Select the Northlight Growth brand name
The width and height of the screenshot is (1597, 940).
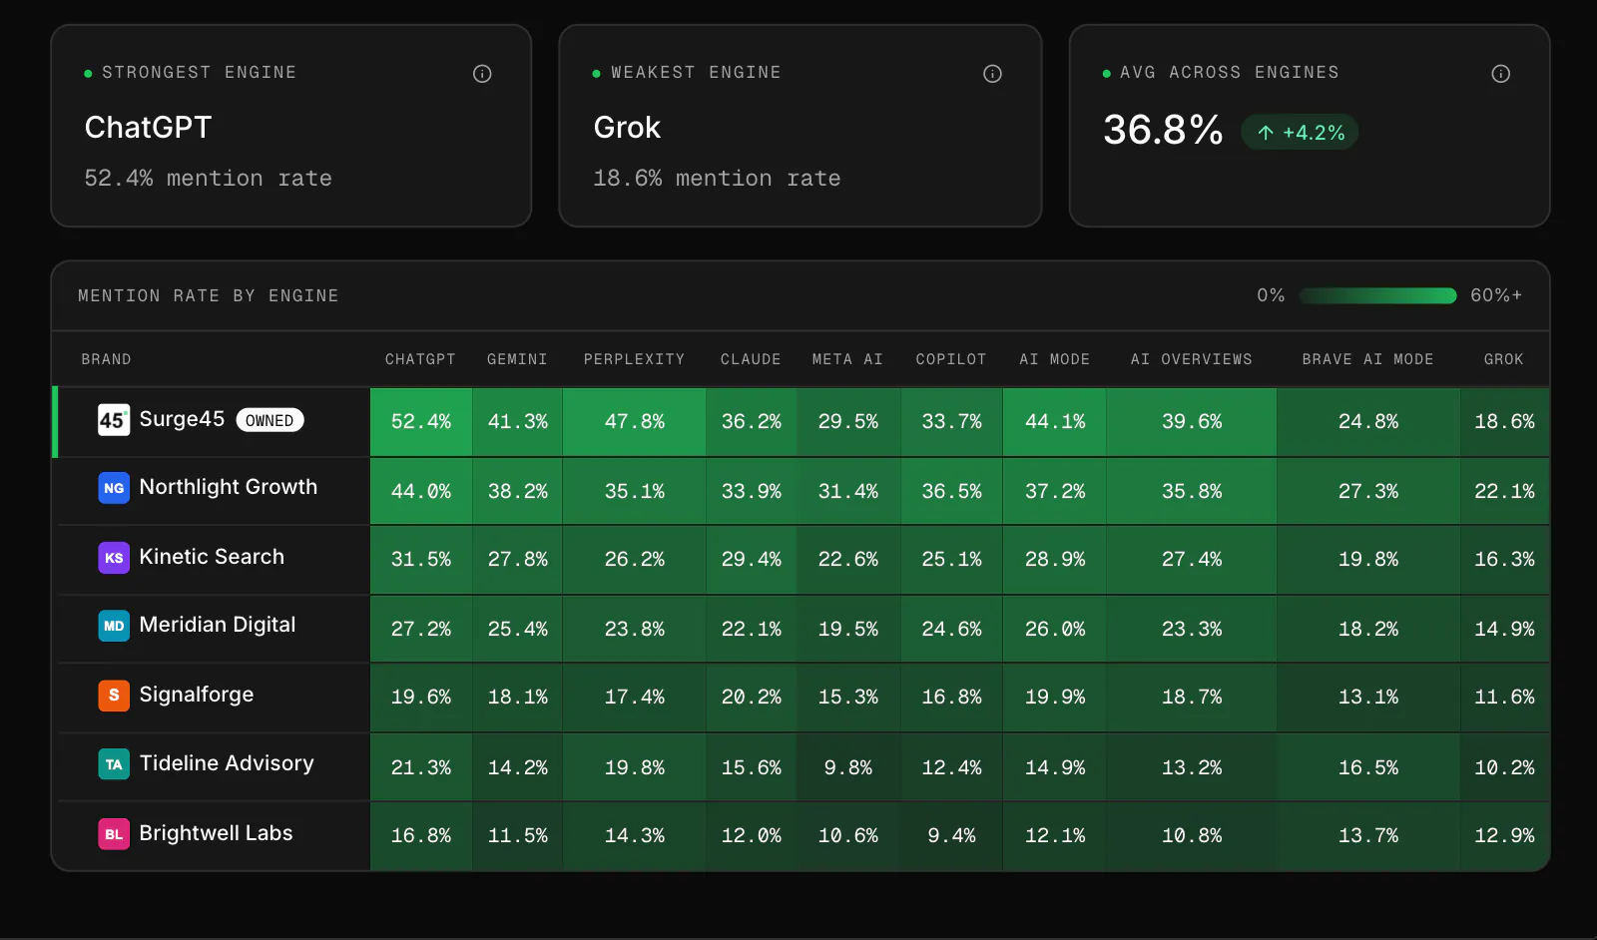(x=229, y=487)
